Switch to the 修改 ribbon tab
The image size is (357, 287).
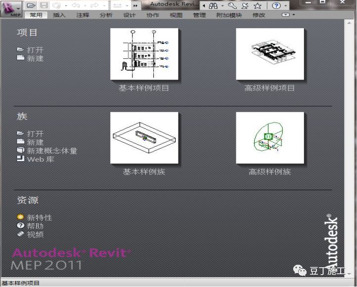tap(259, 15)
